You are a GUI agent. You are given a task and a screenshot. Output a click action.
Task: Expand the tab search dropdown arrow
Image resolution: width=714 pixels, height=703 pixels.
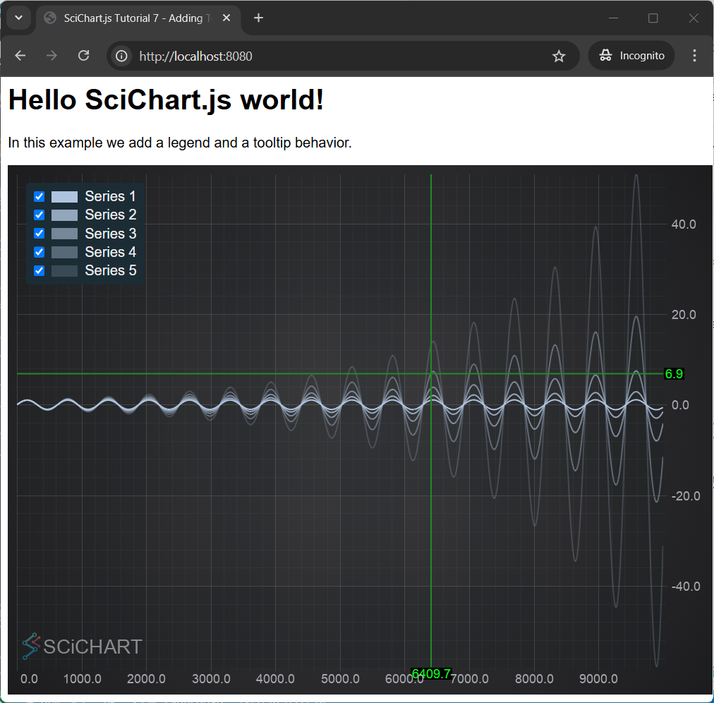point(18,18)
